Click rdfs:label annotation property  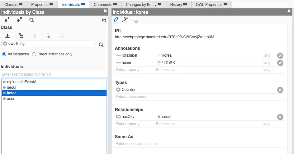point(129,55)
